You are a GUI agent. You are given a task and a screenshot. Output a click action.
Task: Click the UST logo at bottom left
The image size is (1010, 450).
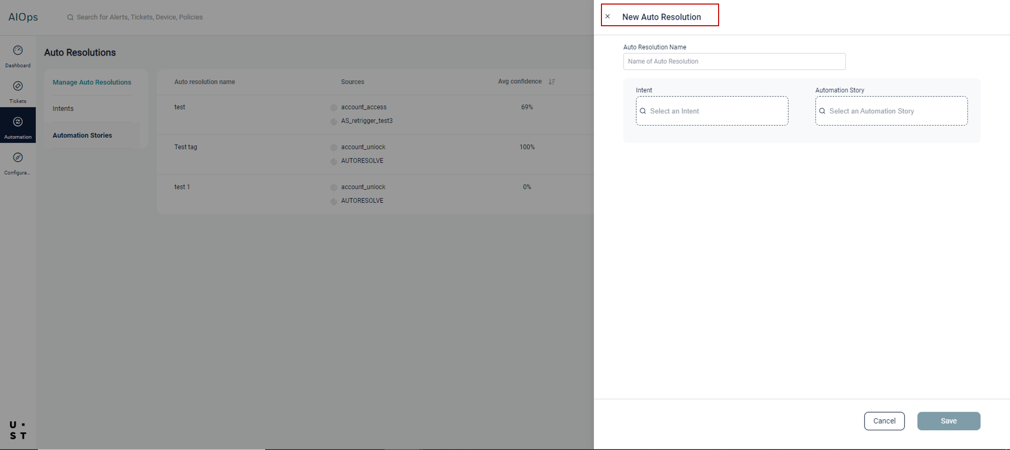[18, 430]
